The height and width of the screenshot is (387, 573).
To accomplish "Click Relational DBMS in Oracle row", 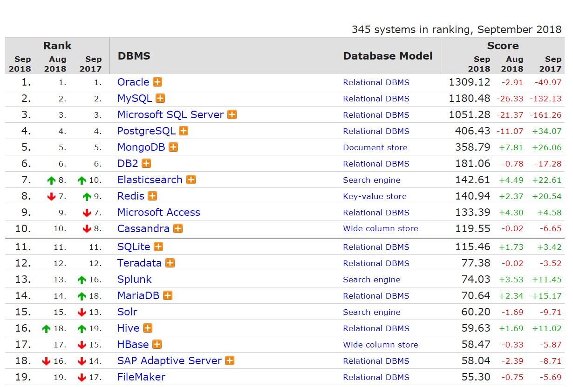I will [376, 82].
